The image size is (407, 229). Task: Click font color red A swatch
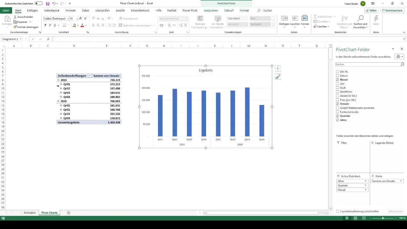coord(82,25)
